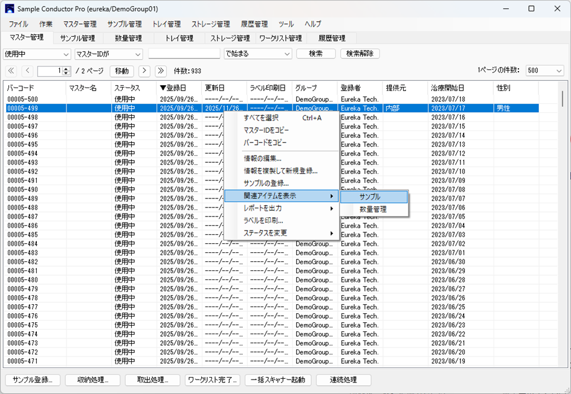Viewport: 571px width, 394px height.
Task: Choose サンプル in the submenu
Action: tap(374, 197)
